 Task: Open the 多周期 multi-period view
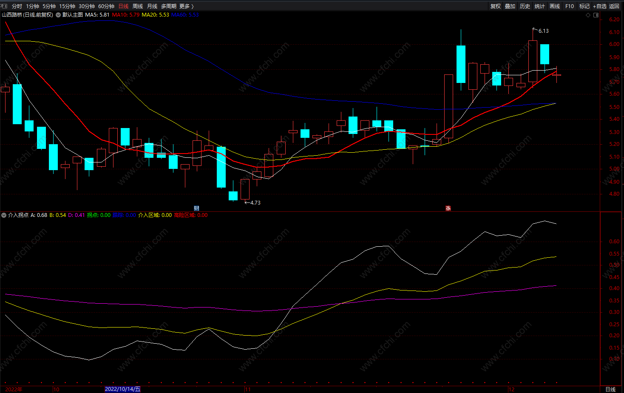point(169,6)
